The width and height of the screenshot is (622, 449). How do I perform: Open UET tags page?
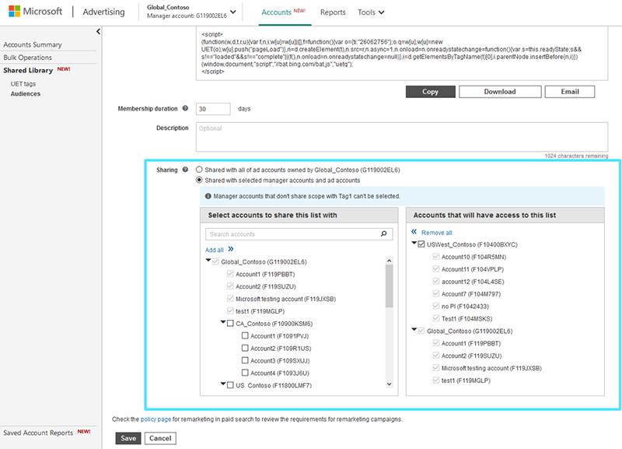[x=23, y=84]
